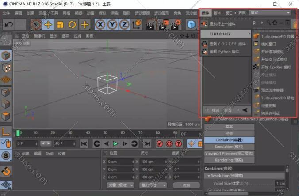
Task: Toggle the Viewport Solo S icon
Action: coord(6,155)
